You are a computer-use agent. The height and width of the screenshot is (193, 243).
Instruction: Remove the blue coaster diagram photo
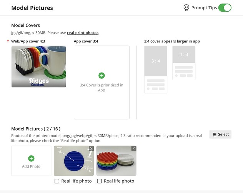click(91, 148)
